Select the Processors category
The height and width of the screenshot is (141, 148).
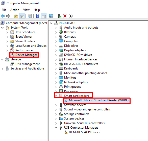click(71, 91)
